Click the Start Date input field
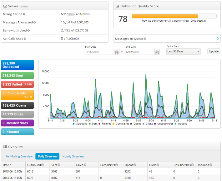This screenshot has width=222, height=181. pyautogui.click(x=99, y=52)
